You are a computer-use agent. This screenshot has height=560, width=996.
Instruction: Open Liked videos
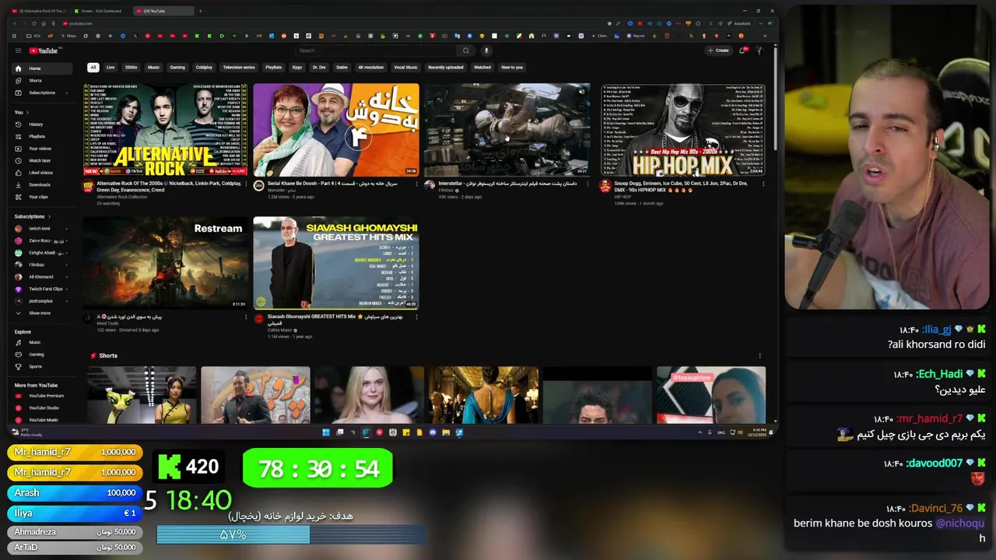click(x=41, y=173)
